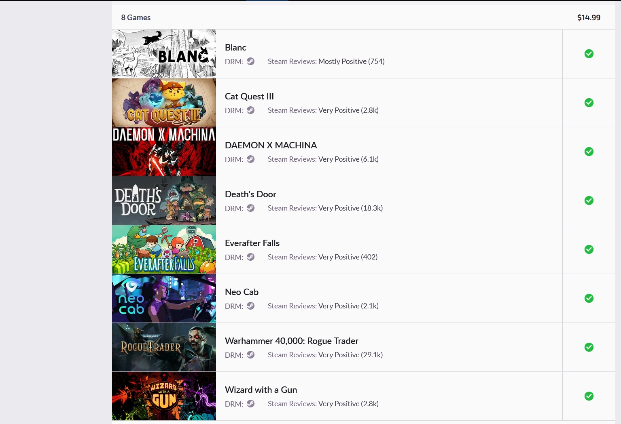Click the '8 Games' tier header
Viewport: 621px width, 424px height.
point(136,17)
